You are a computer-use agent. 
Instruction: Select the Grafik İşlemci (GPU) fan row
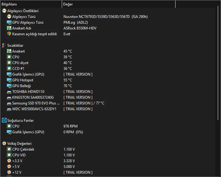pyautogui.click(x=28, y=132)
